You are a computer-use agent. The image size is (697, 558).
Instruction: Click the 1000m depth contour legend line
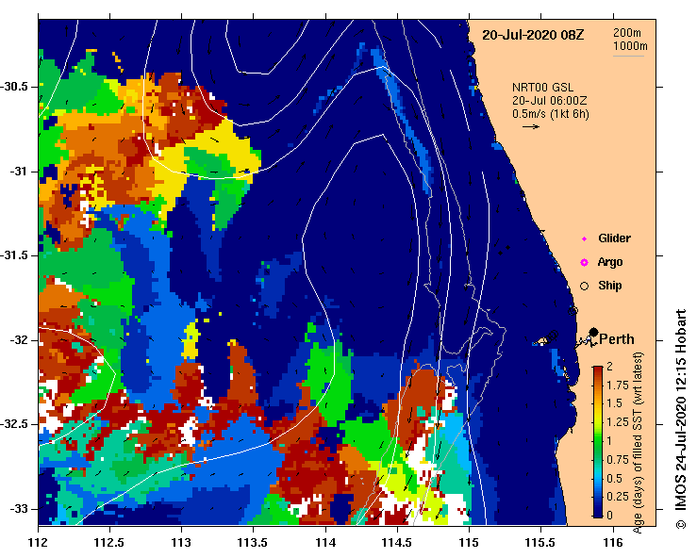pyautogui.click(x=628, y=56)
